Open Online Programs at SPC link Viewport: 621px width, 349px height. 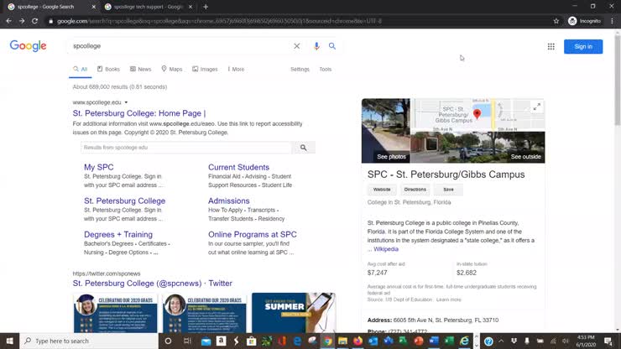coord(253,235)
